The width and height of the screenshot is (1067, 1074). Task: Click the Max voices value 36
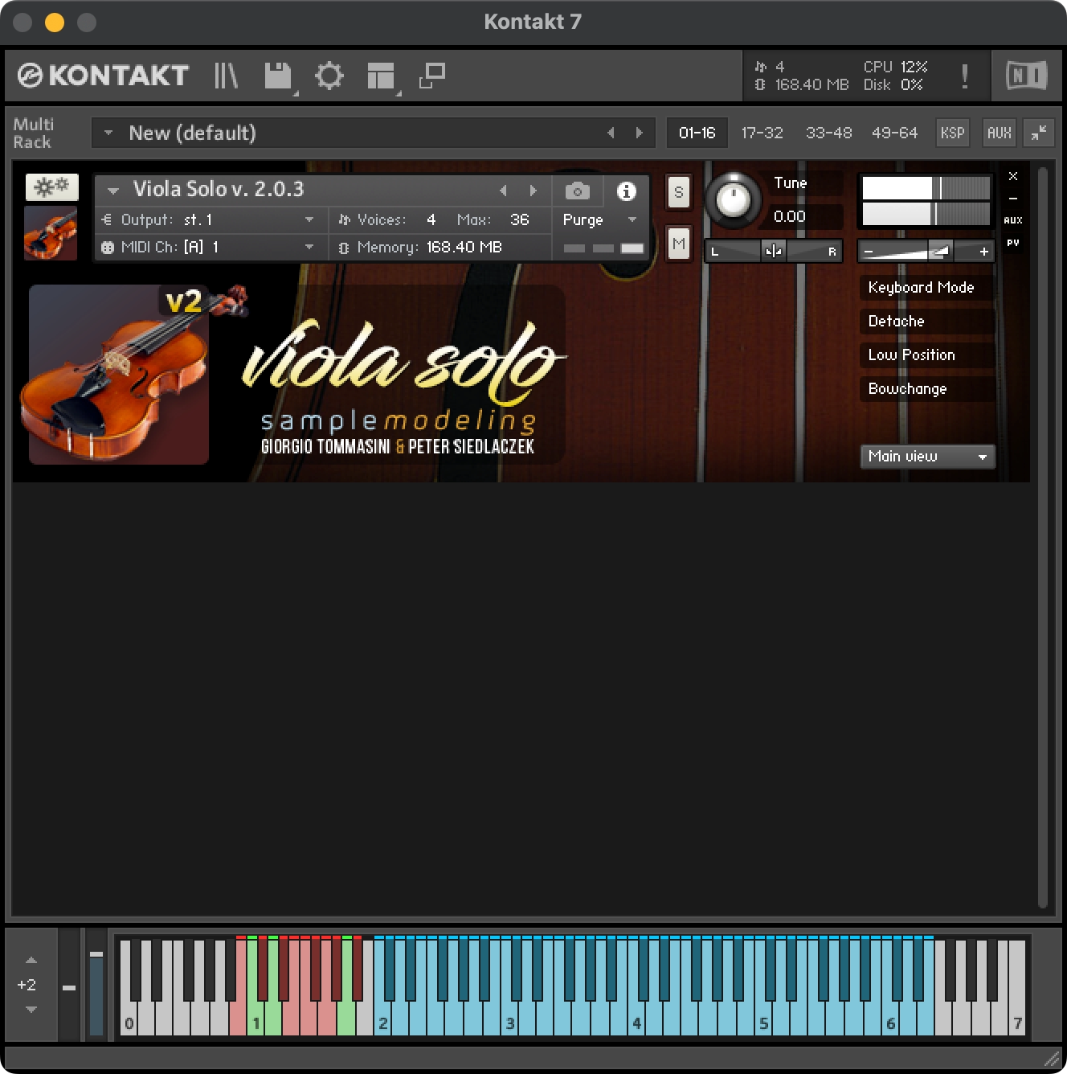click(x=520, y=219)
